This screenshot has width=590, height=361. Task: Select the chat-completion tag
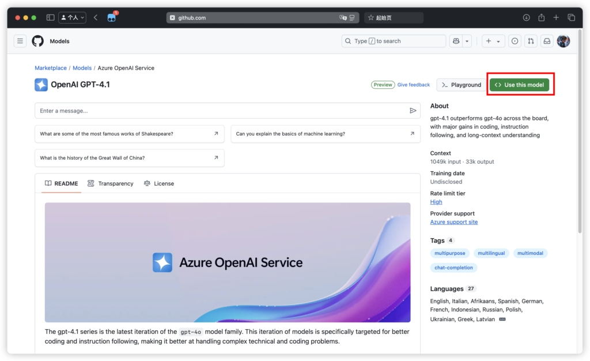tap(453, 268)
